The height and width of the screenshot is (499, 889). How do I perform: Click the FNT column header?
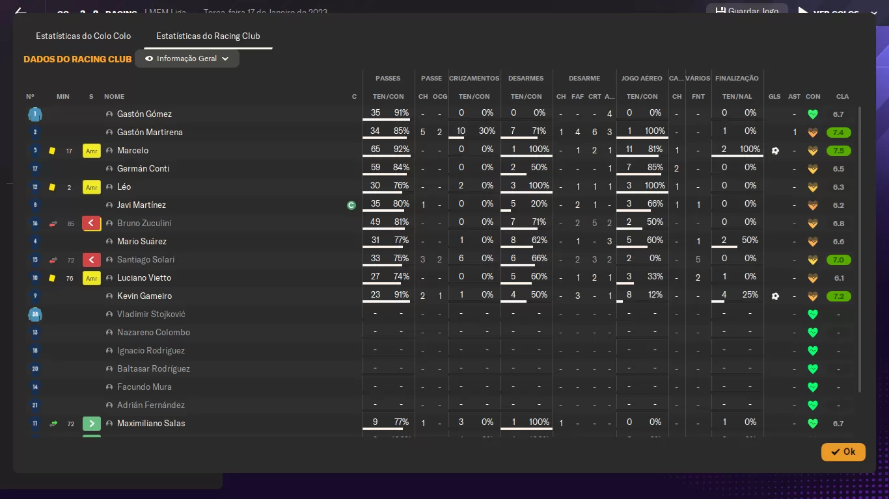698,97
